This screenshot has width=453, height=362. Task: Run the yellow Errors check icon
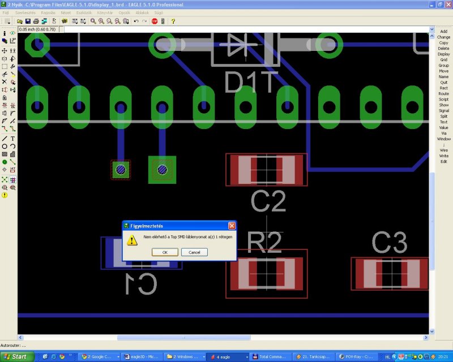[5, 195]
